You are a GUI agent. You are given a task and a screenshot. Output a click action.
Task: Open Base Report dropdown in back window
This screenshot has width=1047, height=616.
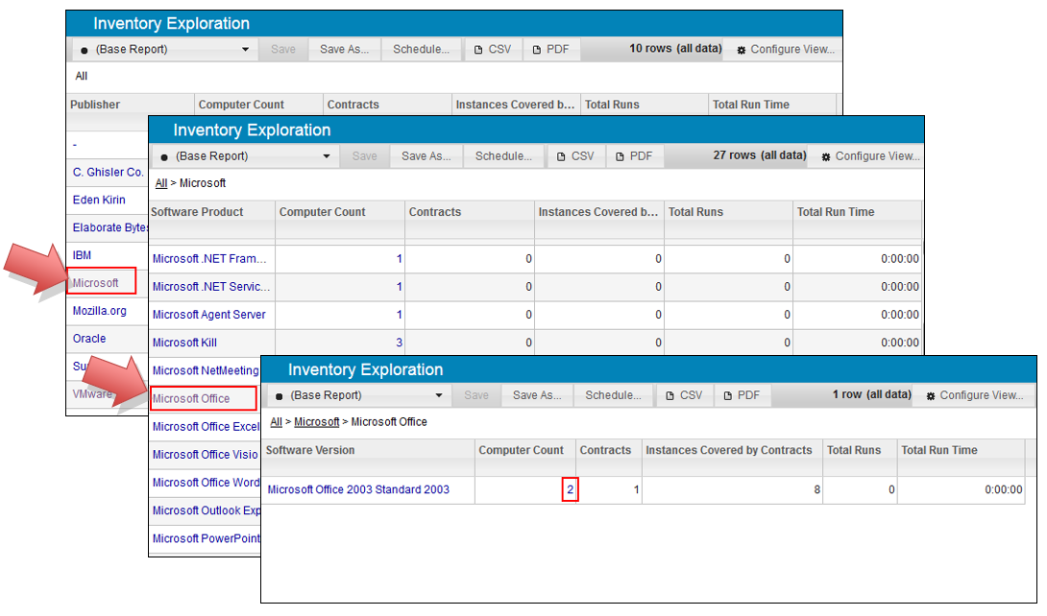pos(164,49)
